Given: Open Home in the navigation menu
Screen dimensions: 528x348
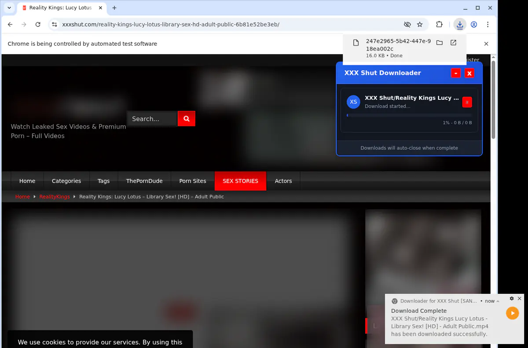Looking at the screenshot, I should tap(27, 181).
